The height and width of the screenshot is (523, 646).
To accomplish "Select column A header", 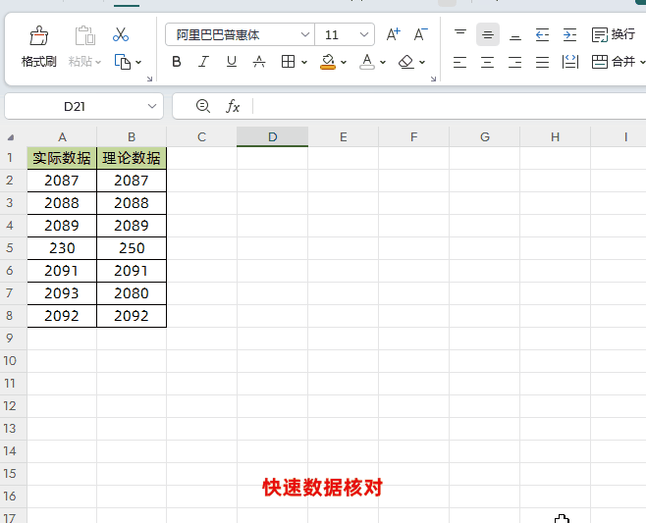I will click(x=62, y=137).
